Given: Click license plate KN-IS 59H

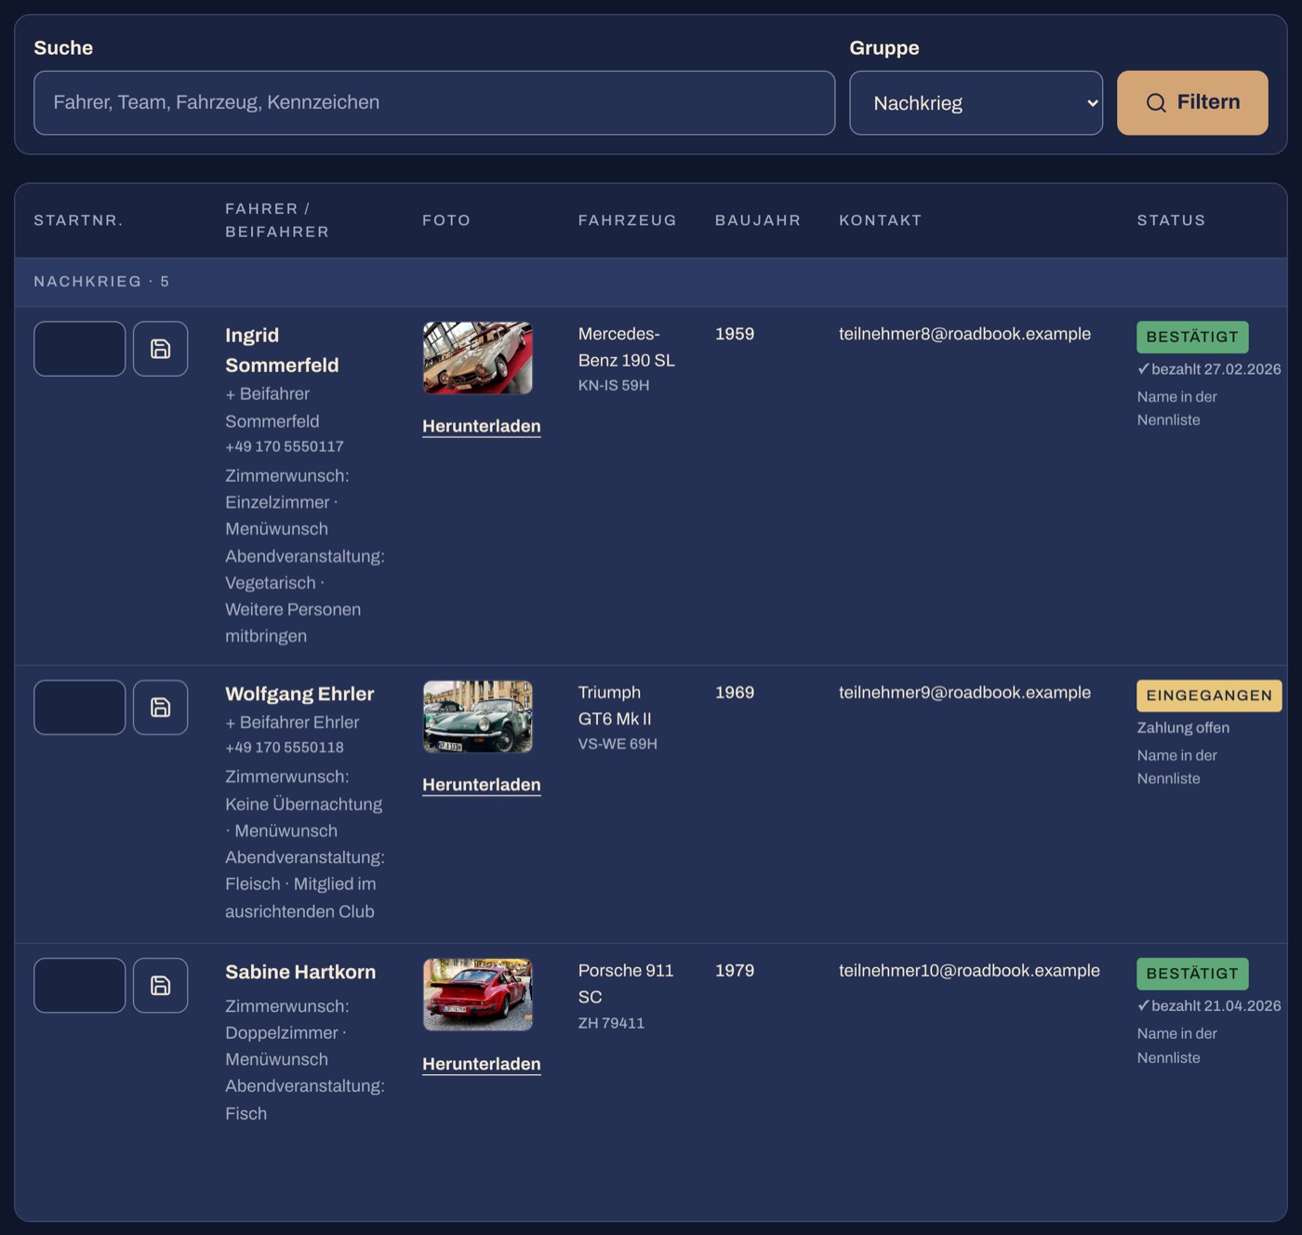Looking at the screenshot, I should (x=614, y=385).
